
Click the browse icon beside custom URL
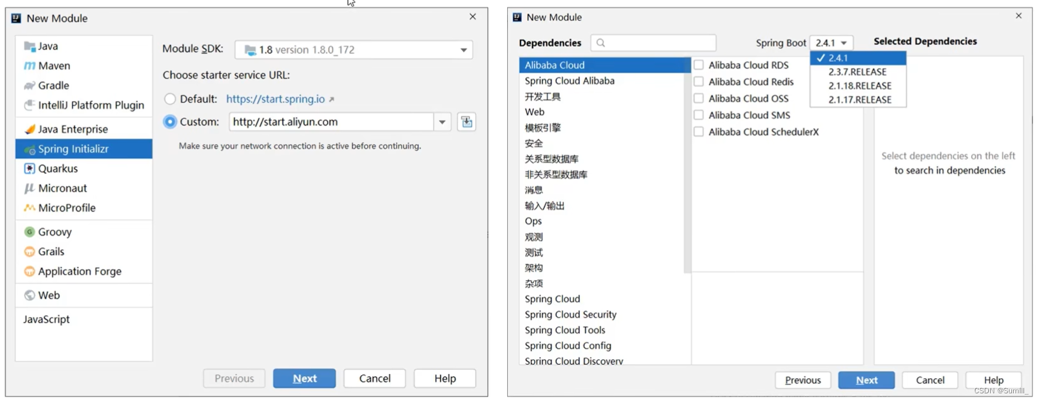(x=466, y=122)
